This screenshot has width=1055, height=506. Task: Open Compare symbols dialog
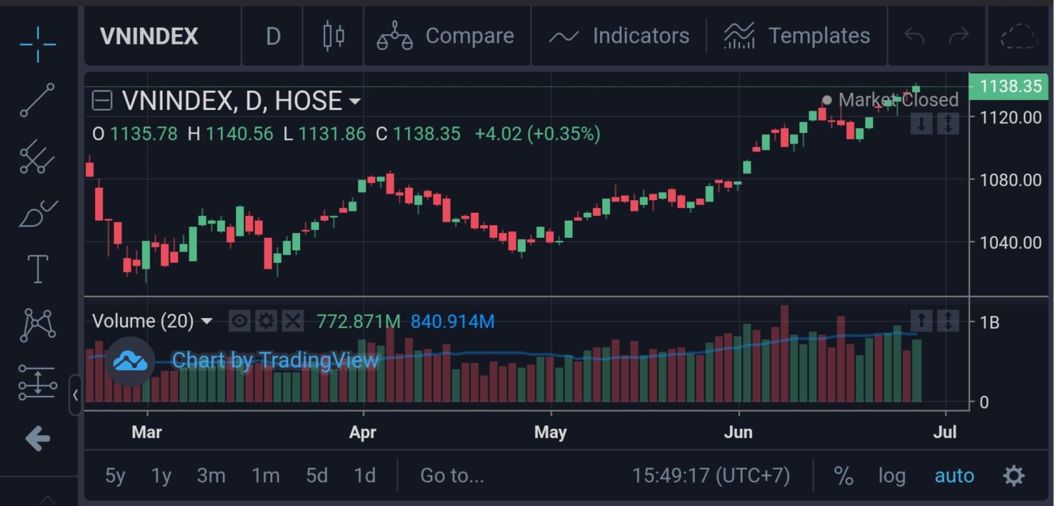[446, 36]
